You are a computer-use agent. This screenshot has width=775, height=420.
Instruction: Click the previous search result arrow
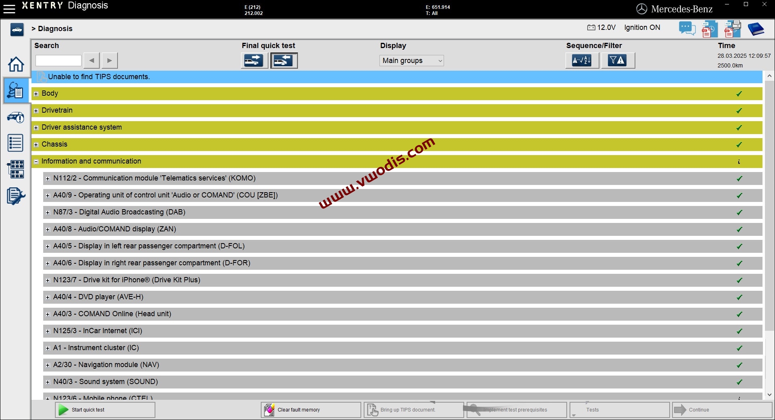pyautogui.click(x=92, y=61)
